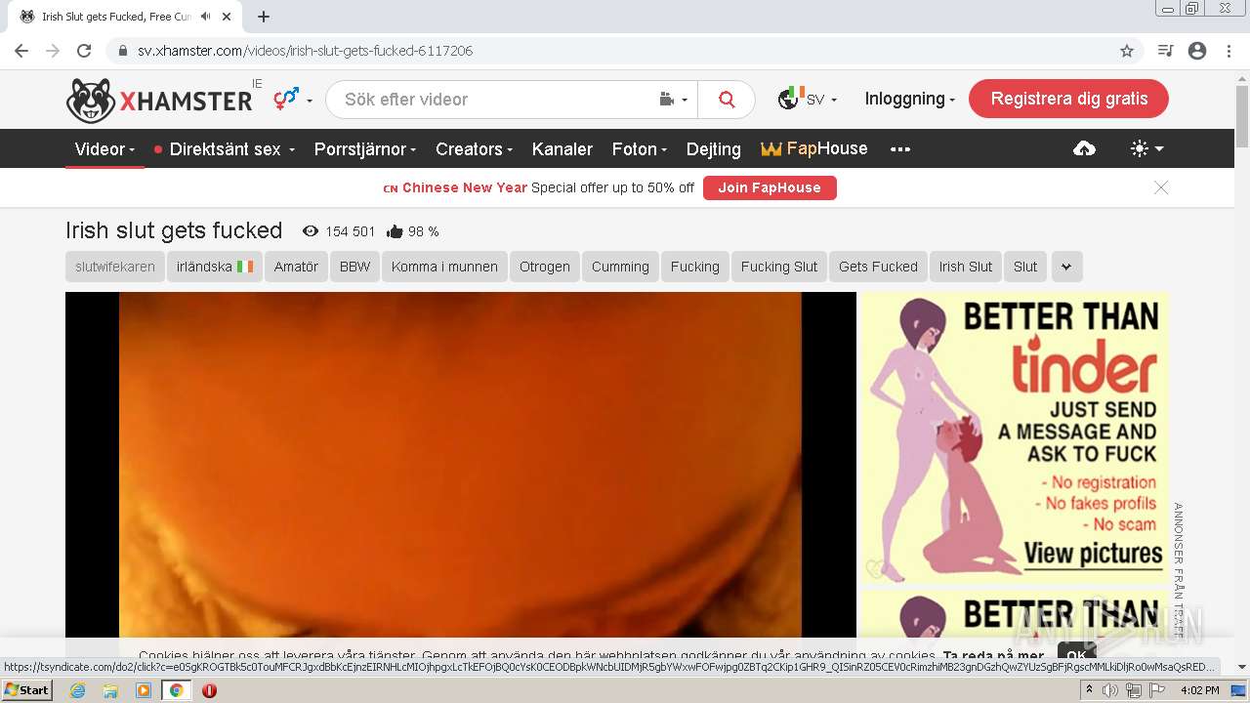Open the orientation selector dropdown
This screenshot has height=703, width=1250.
292,99
